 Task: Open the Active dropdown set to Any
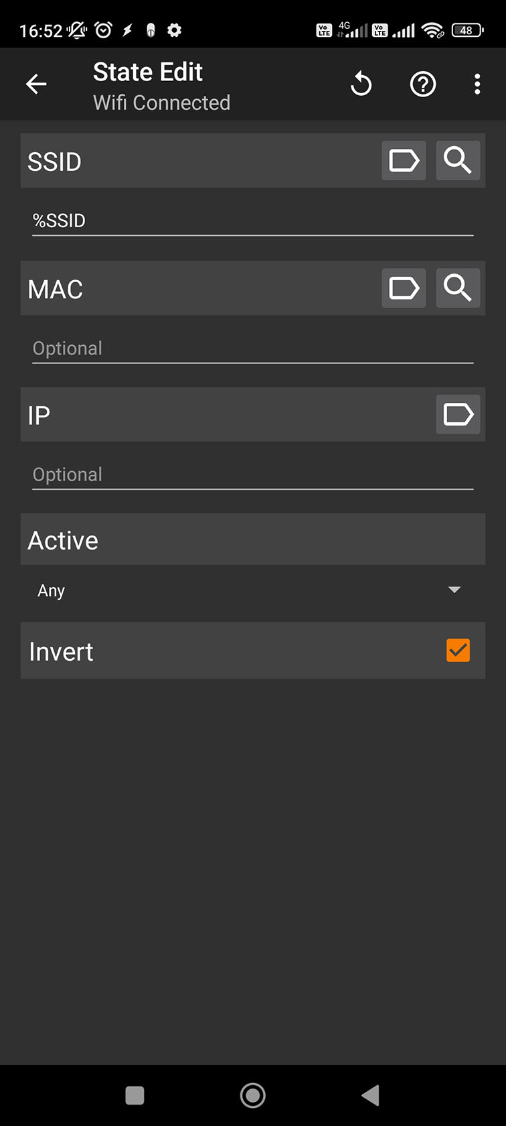252,590
